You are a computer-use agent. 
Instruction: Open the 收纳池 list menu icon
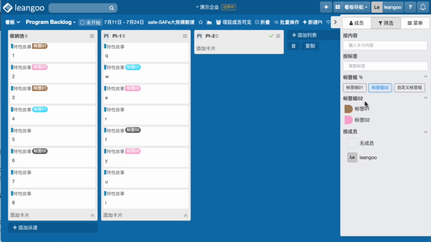(x=92, y=36)
